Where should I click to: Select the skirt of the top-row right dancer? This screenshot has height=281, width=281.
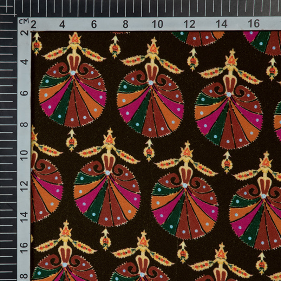[229, 119]
